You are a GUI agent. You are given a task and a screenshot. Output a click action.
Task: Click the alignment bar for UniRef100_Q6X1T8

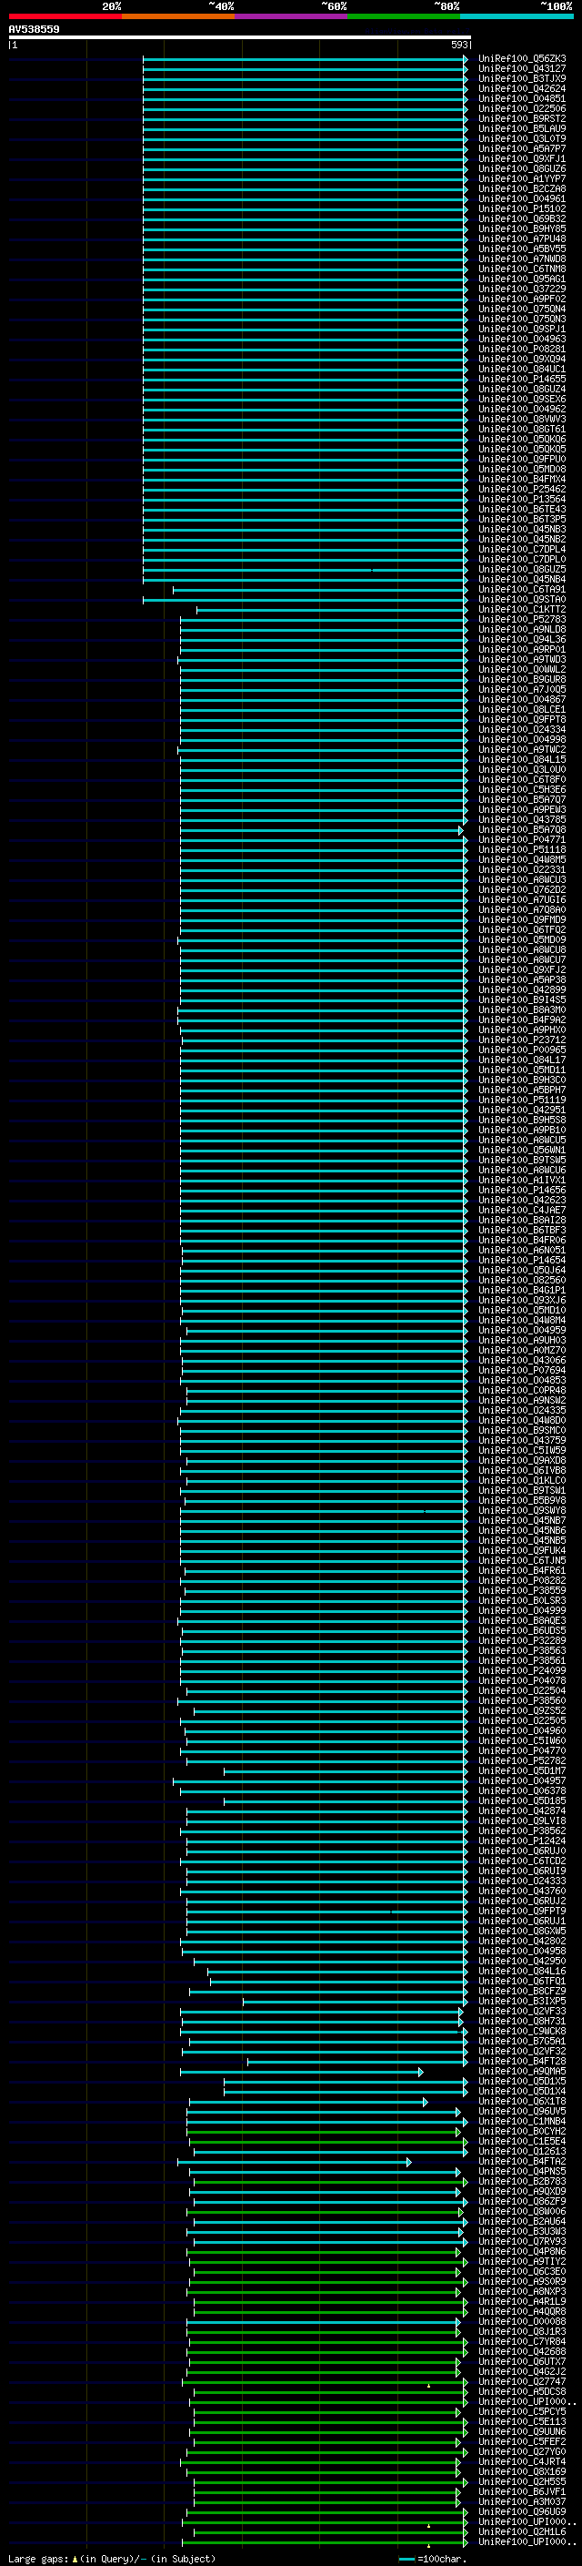(308, 2102)
